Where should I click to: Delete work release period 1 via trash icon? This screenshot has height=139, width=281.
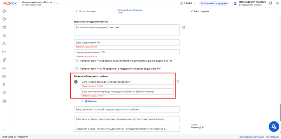point(178,82)
